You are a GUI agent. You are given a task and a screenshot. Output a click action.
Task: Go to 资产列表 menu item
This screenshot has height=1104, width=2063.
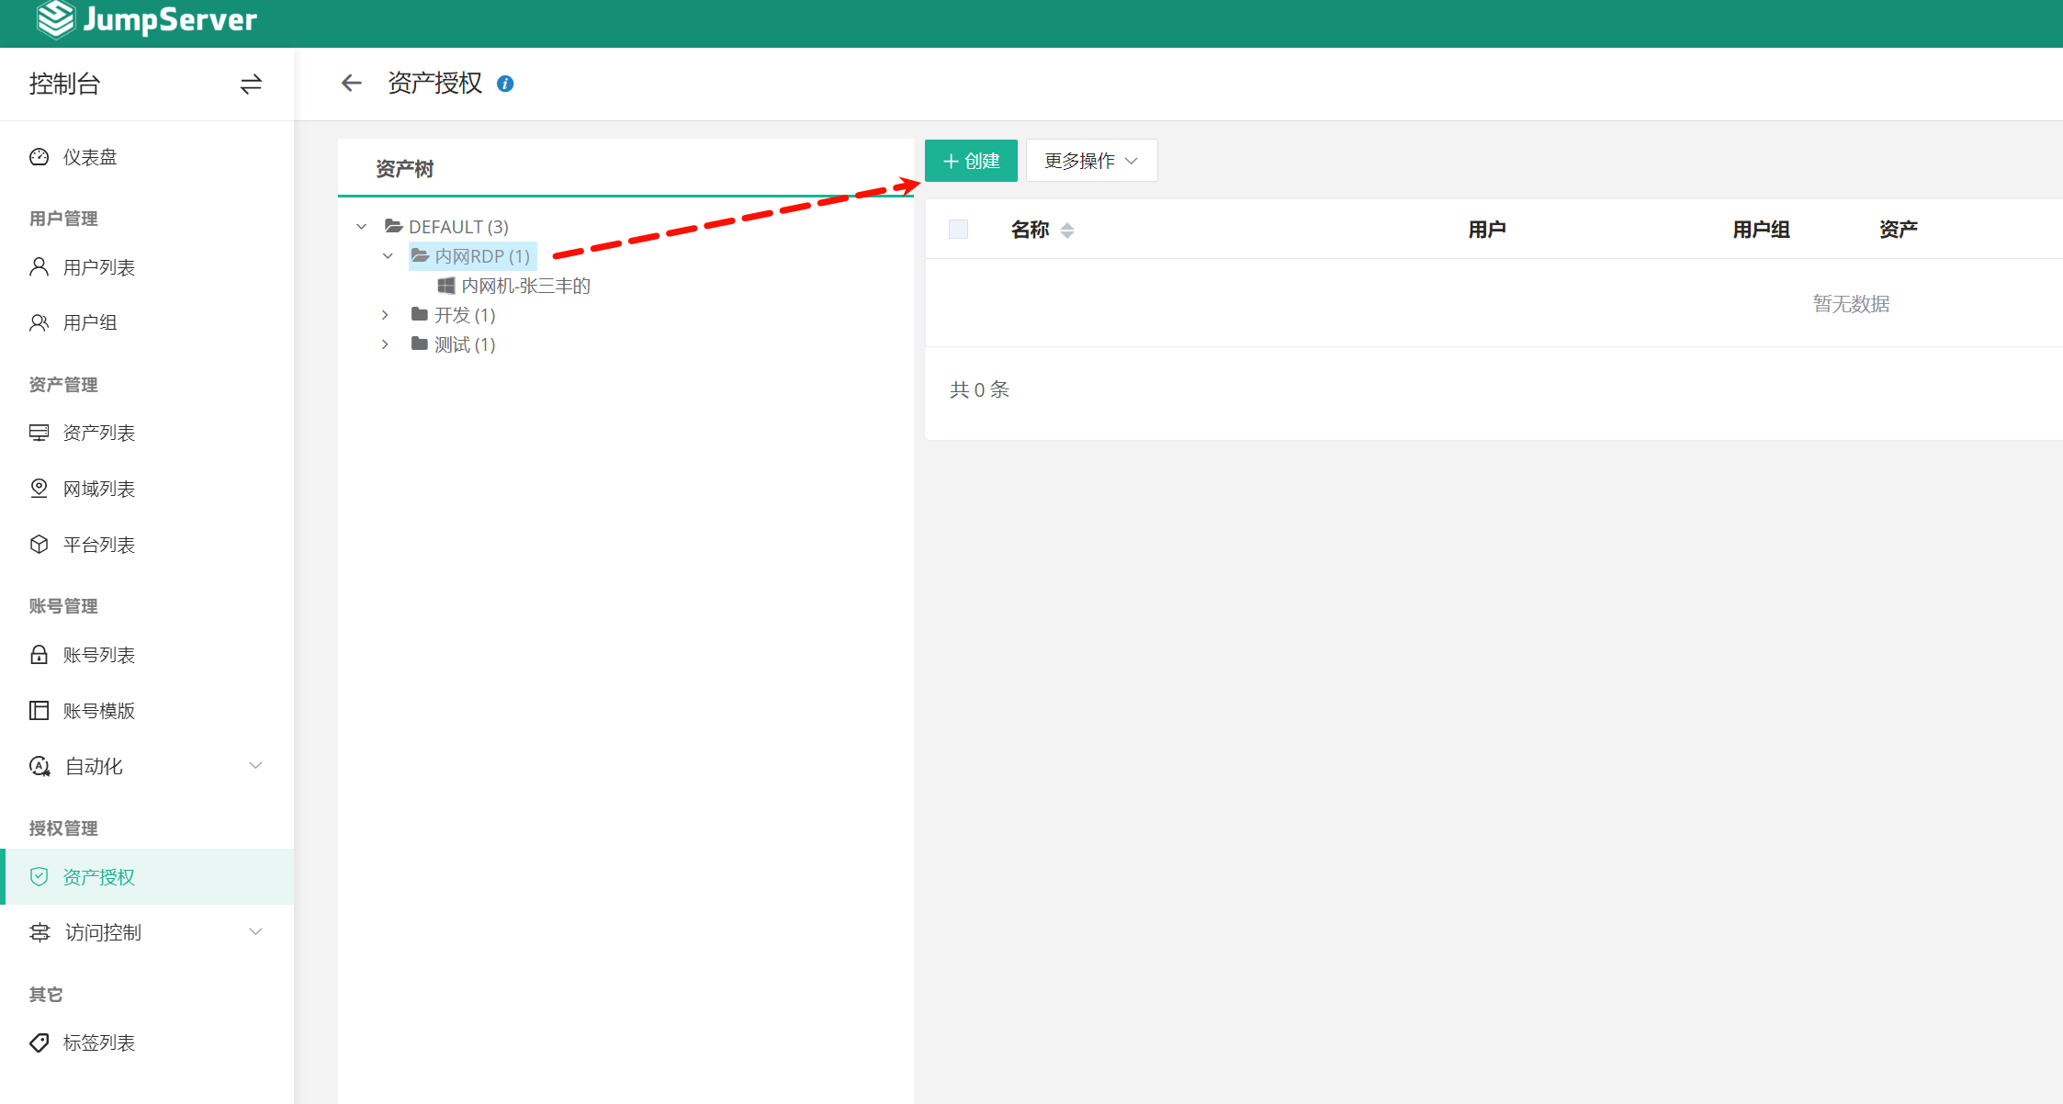pyautogui.click(x=98, y=433)
